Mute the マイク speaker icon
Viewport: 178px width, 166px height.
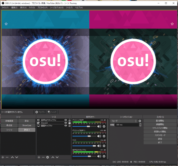click(x=99, y=146)
